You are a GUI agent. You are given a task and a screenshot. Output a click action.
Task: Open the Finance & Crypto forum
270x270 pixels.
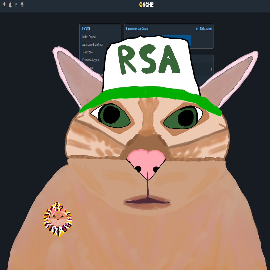[90, 60]
